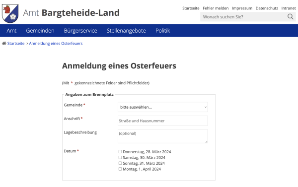Click the Lagebeschreibung field label
The width and height of the screenshot is (298, 187).
(80, 132)
